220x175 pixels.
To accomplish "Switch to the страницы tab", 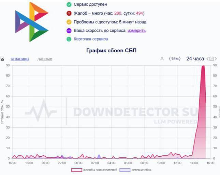I will click(x=20, y=59).
